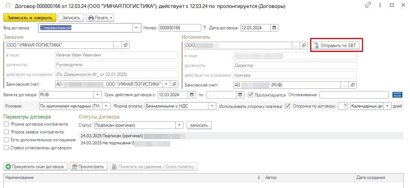Image resolution: width=410 pixels, height=188 pixels.
Task: Check Есть дополнительное соглашение
Action: tap(6, 140)
